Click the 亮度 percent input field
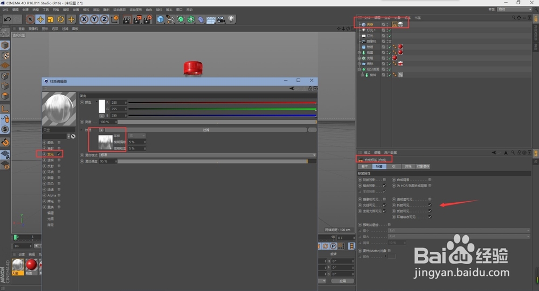Image resolution: width=539 pixels, height=291 pixels. click(x=108, y=122)
